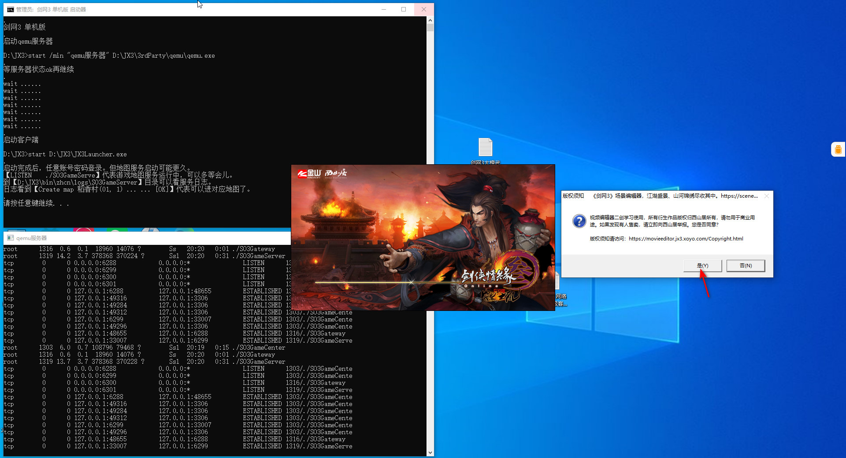846x458 pixels.
Task: Click the 金山 Kingsoft logo on splash screen
Action: [x=309, y=174]
